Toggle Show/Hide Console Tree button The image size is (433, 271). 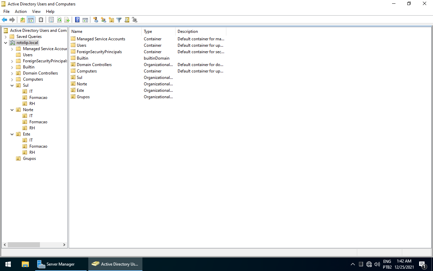[30, 20]
